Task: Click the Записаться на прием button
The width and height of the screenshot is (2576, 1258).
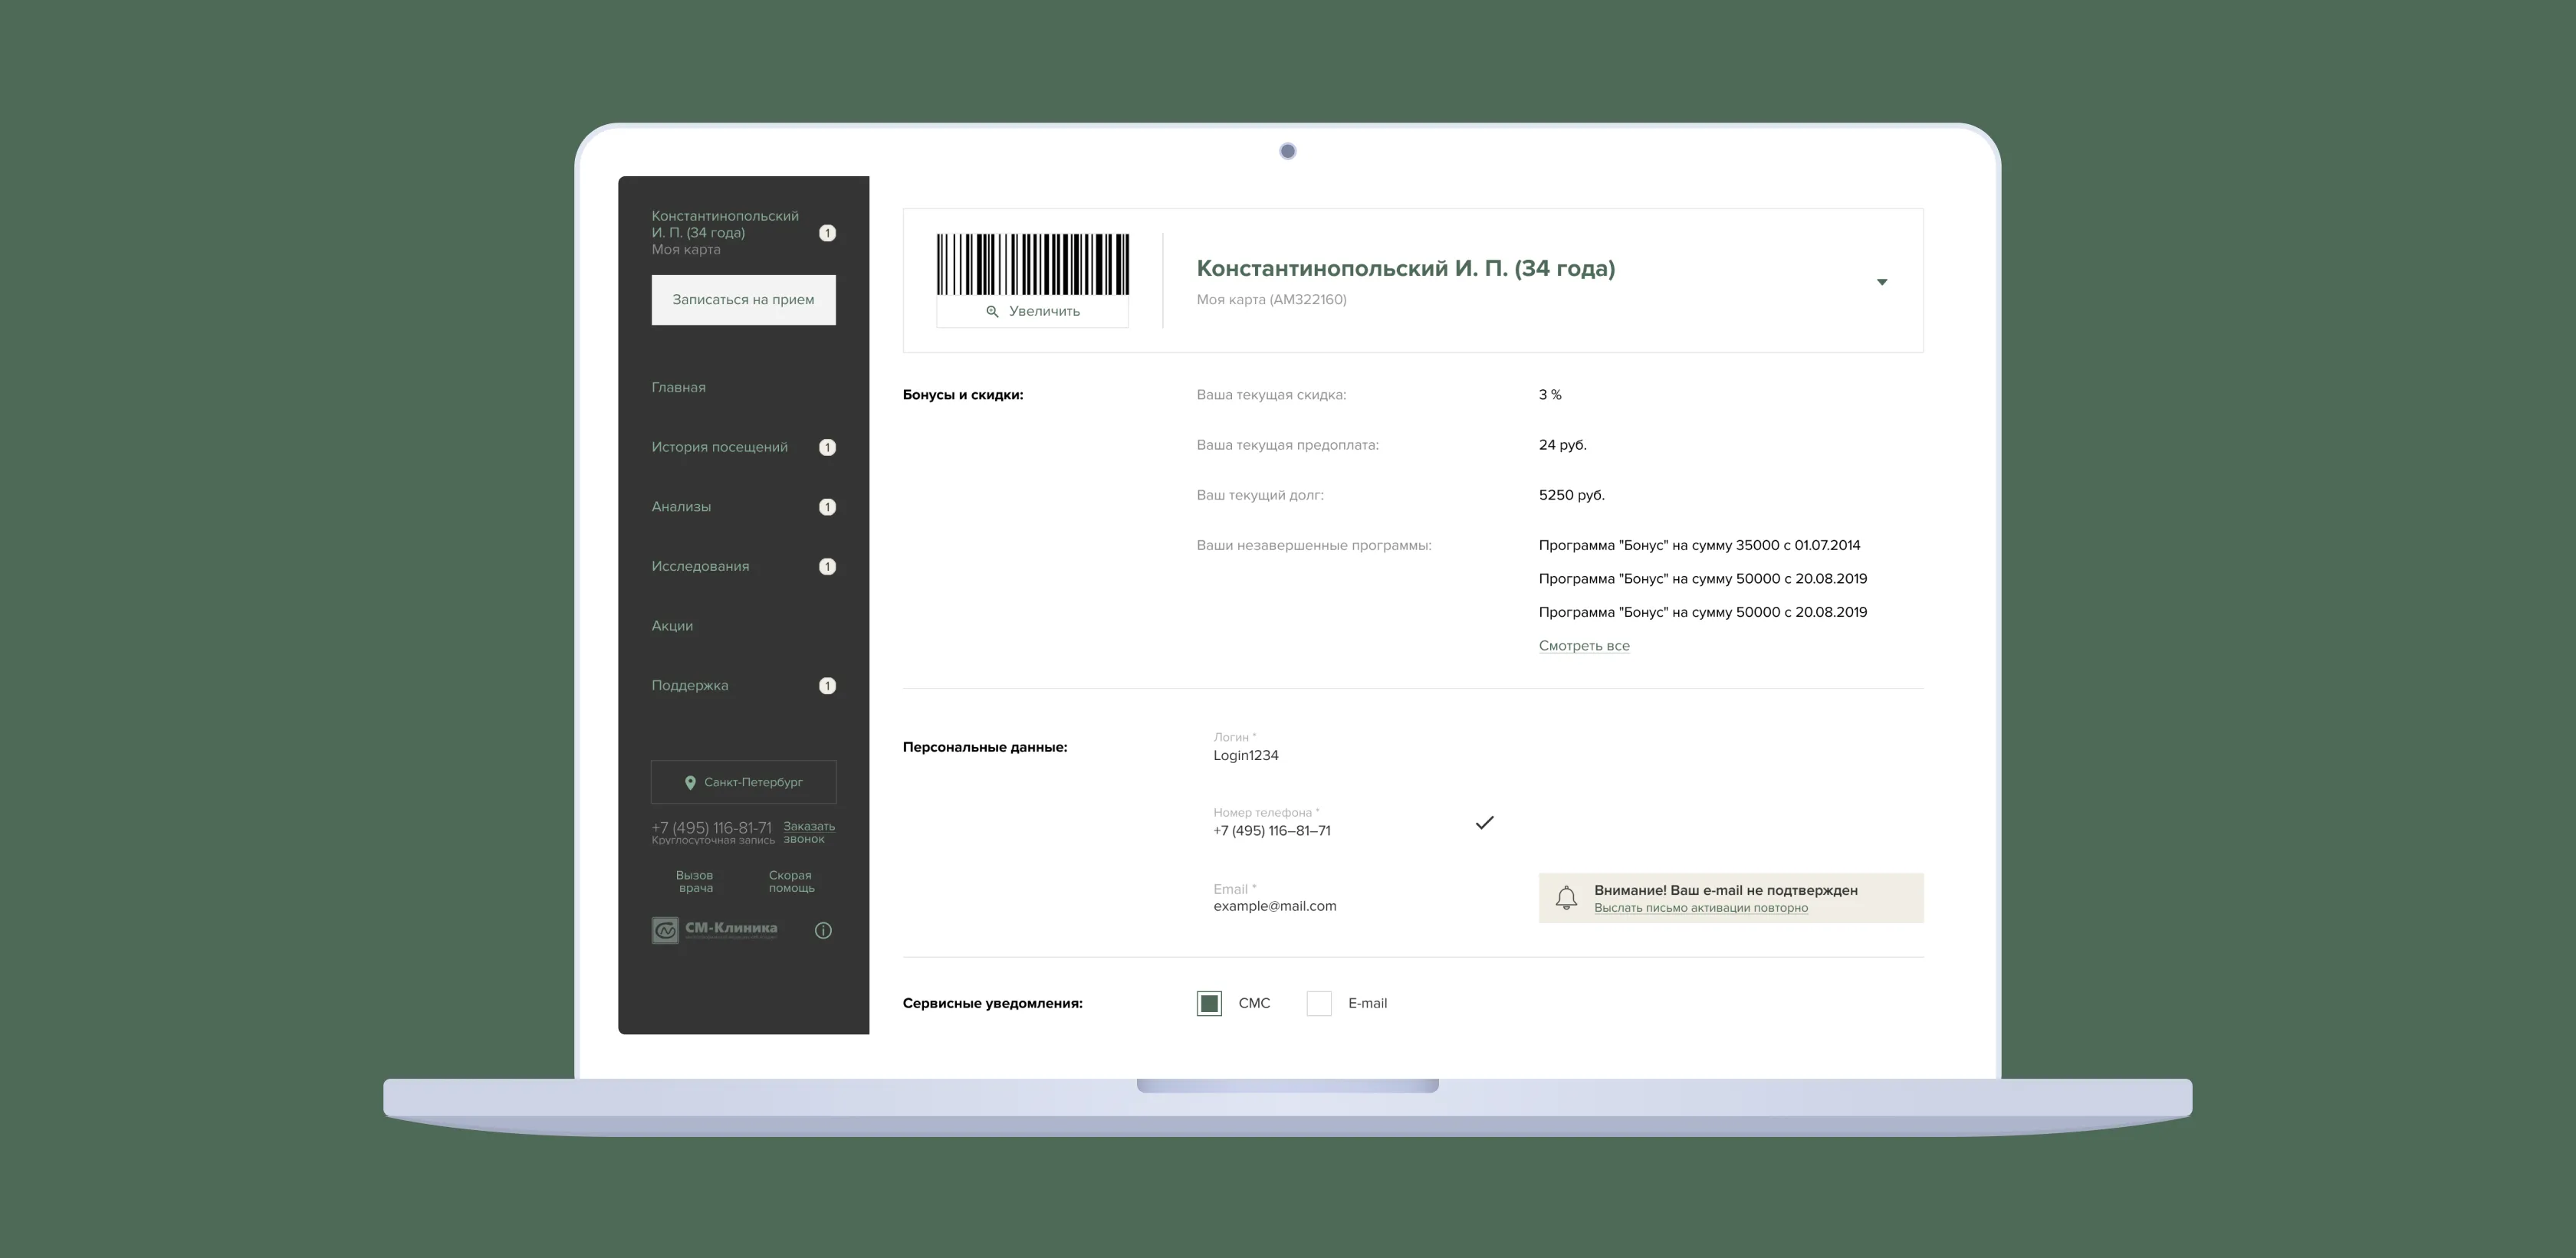Action: [x=743, y=300]
